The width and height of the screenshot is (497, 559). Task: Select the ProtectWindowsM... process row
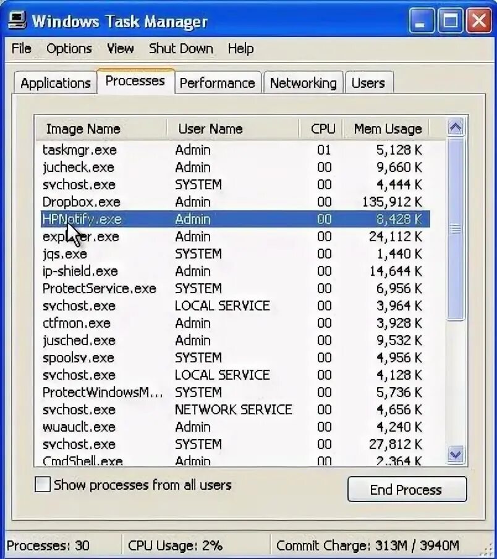235,392
